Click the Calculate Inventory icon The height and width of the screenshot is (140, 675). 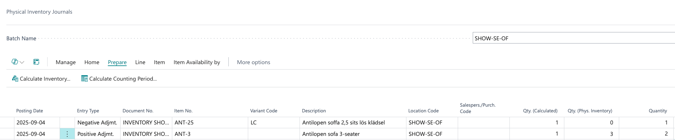(15, 79)
